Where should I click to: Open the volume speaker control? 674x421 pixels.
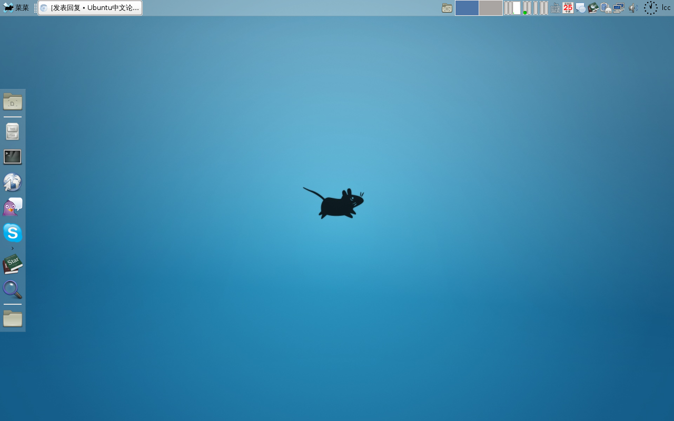coord(633,8)
